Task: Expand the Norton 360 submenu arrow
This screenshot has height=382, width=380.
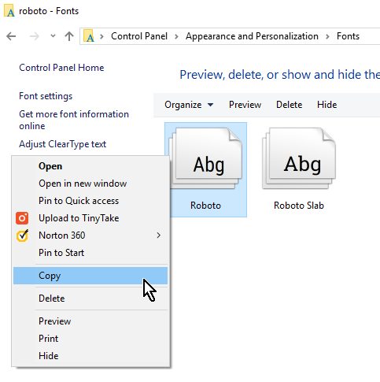Action: [x=158, y=236]
